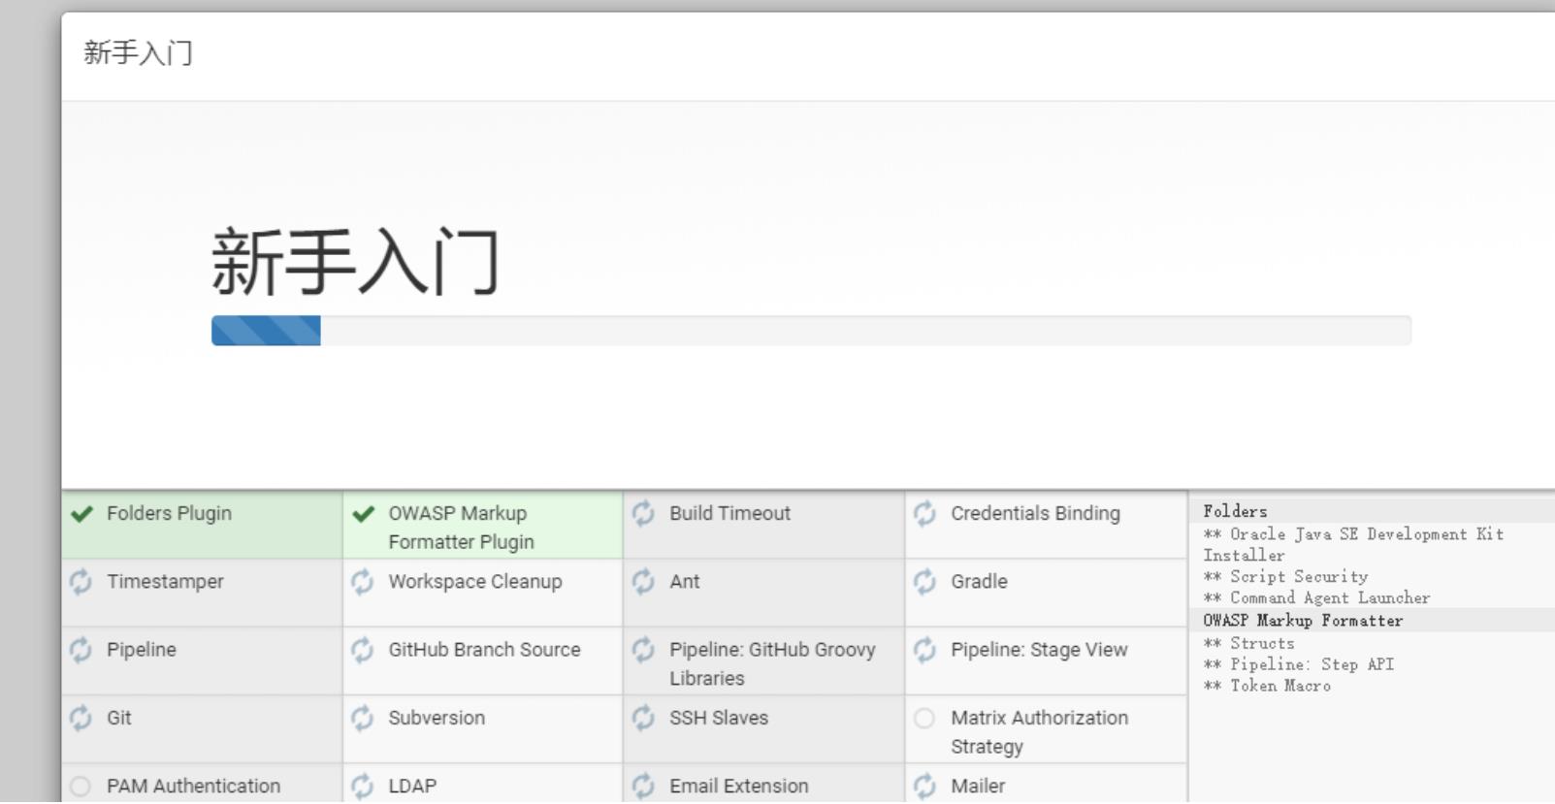The height and width of the screenshot is (804, 1555).
Task: Click the Pipeline: Step API log line
Action: (1298, 664)
